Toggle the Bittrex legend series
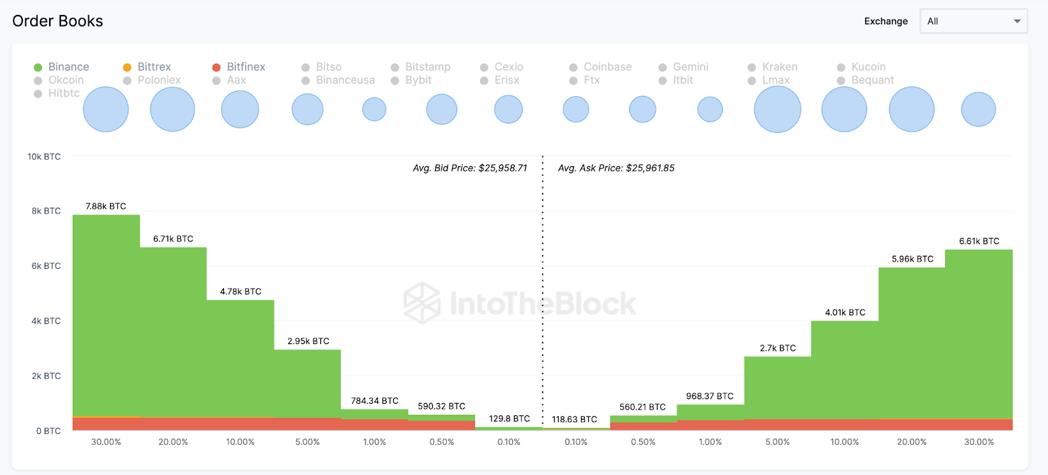This screenshot has height=475, width=1048. click(147, 67)
